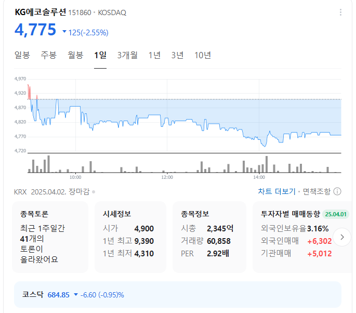The height and width of the screenshot is (313, 356).
Task: Click the volume bar chart area
Action: 184,164
